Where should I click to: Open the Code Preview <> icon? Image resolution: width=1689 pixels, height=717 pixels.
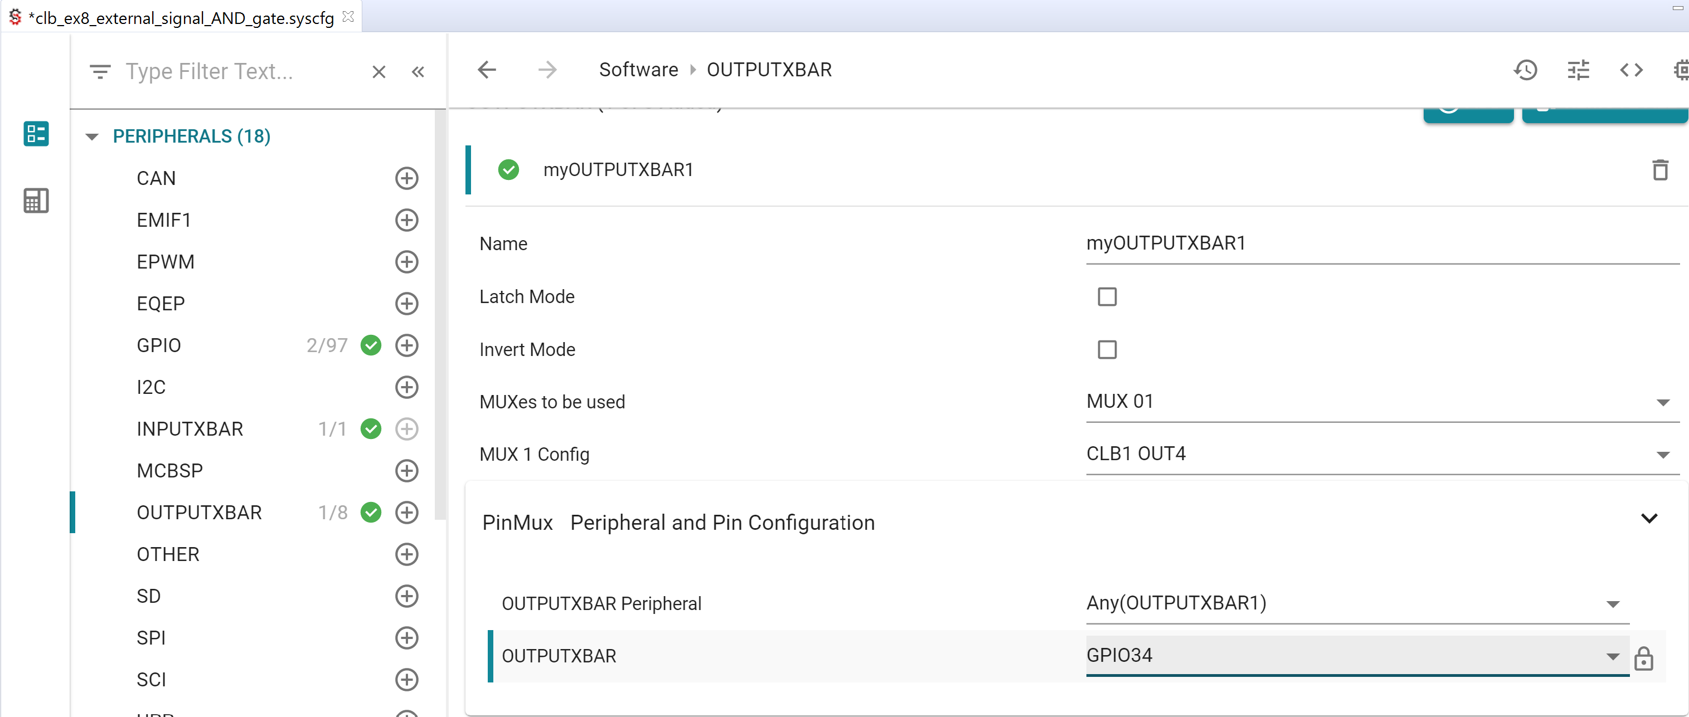(x=1632, y=70)
